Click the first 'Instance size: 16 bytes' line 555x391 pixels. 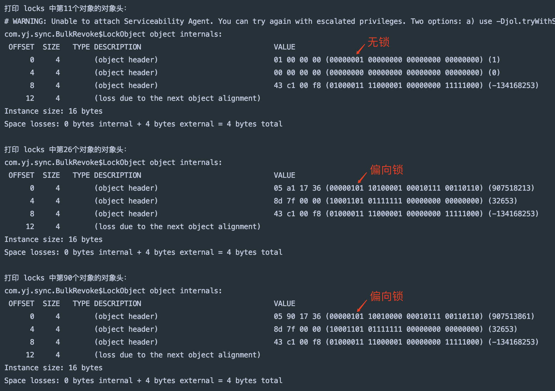(53, 111)
